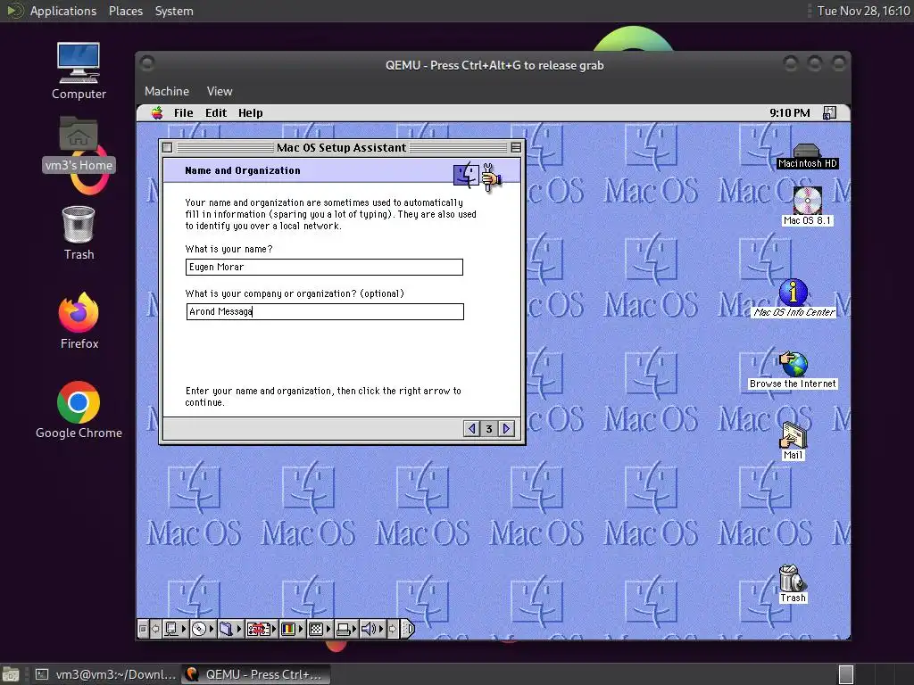Open the Computer icon on the Linux desktop
This screenshot has width=914, height=685.
(x=79, y=71)
